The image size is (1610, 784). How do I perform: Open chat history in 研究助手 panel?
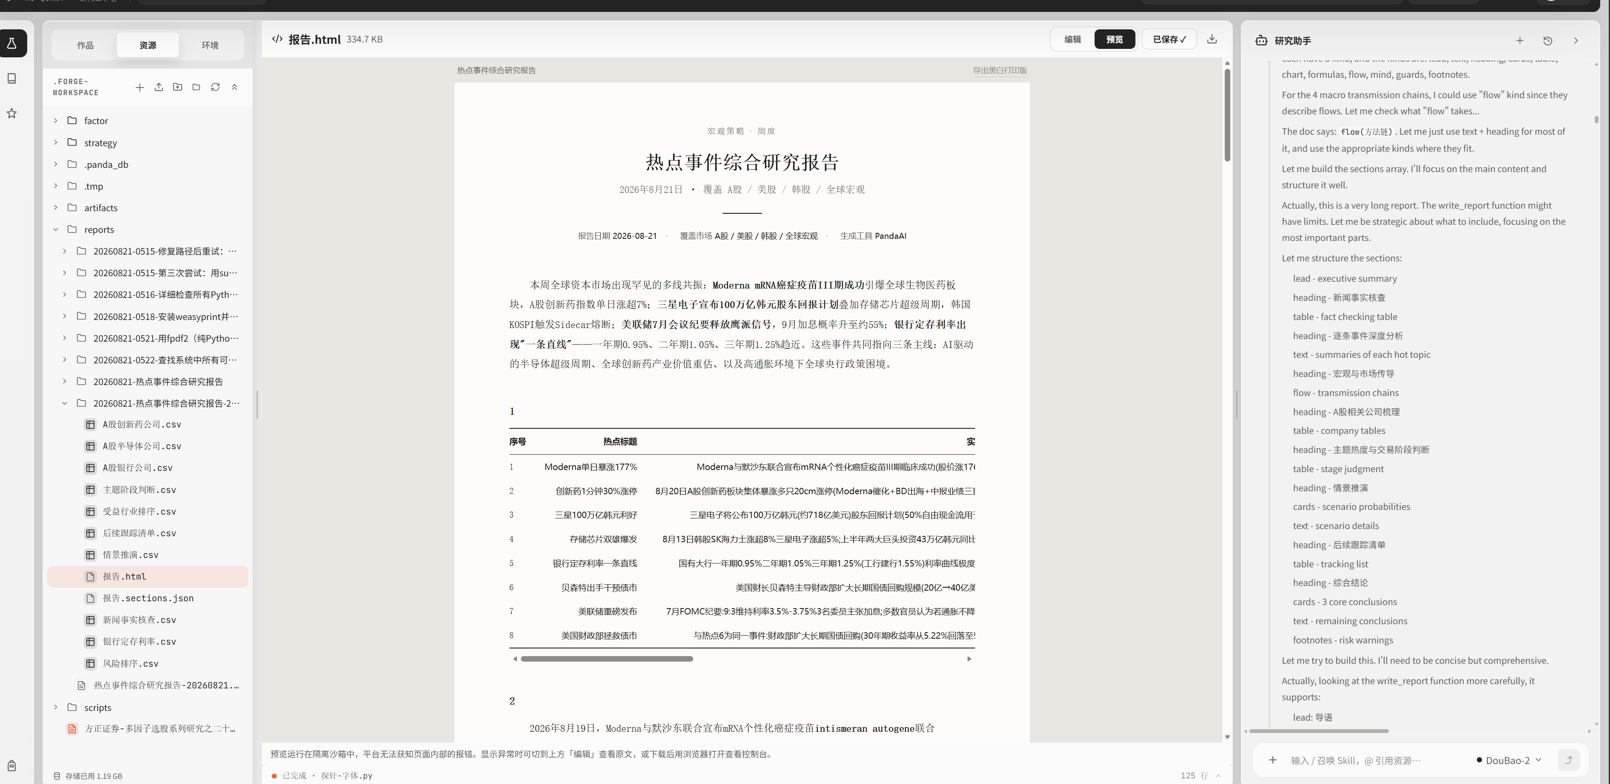point(1547,41)
